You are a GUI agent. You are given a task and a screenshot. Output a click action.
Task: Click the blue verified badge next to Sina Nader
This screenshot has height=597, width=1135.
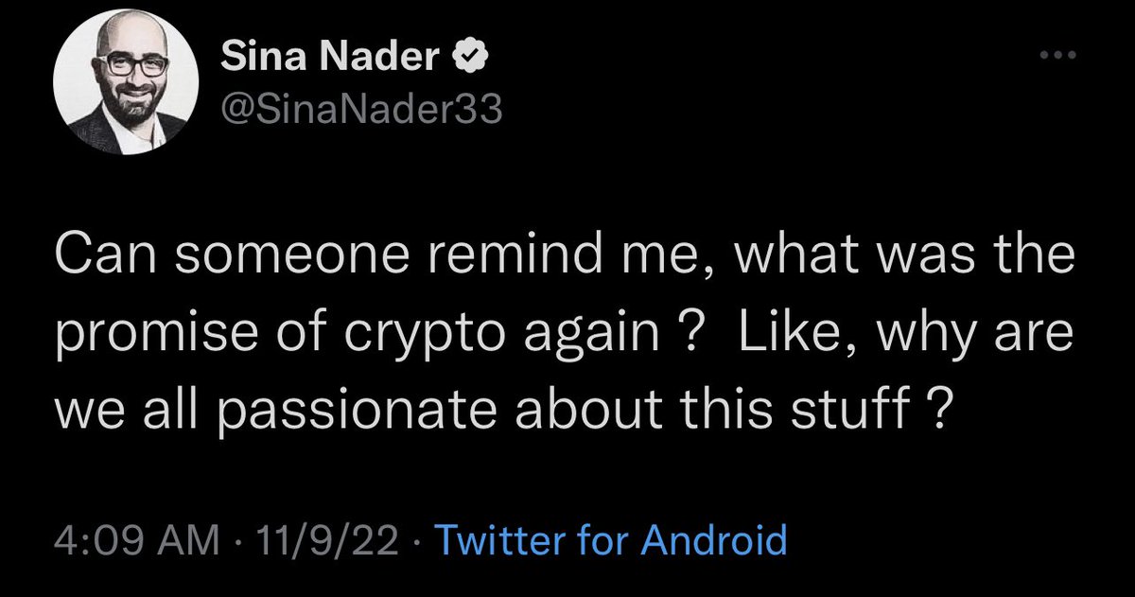tap(469, 61)
